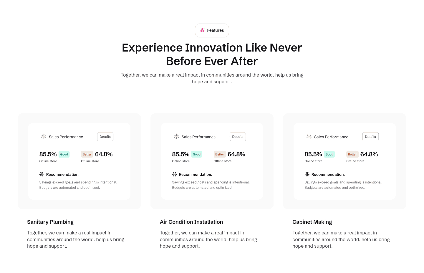
Task: Click the orange Better badge in first card
Action: [87, 154]
